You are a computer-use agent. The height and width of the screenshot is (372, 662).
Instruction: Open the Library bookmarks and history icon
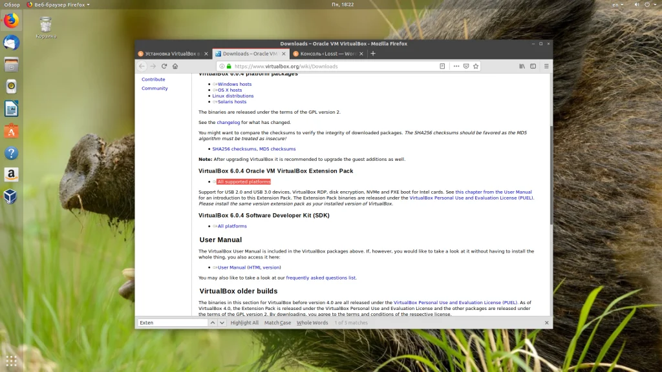[522, 66]
